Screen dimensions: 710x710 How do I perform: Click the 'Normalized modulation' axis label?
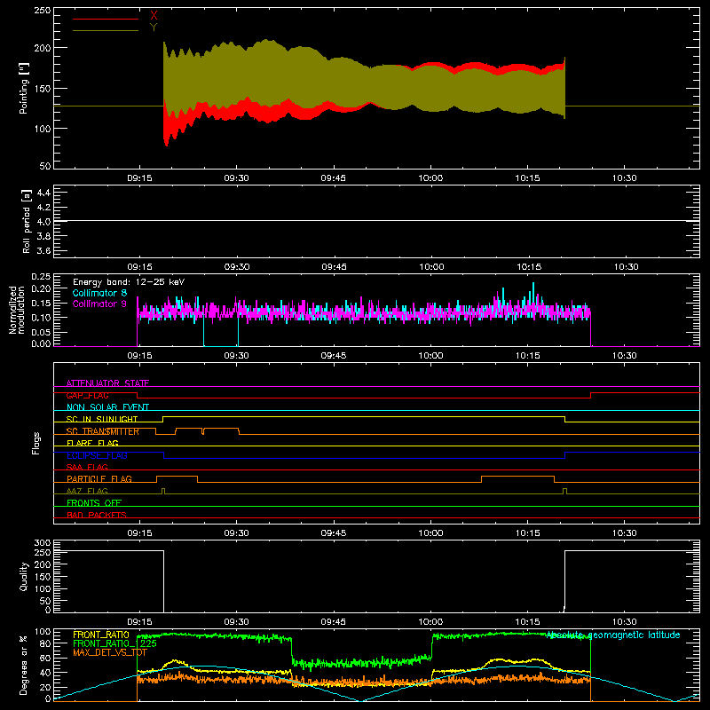17,310
